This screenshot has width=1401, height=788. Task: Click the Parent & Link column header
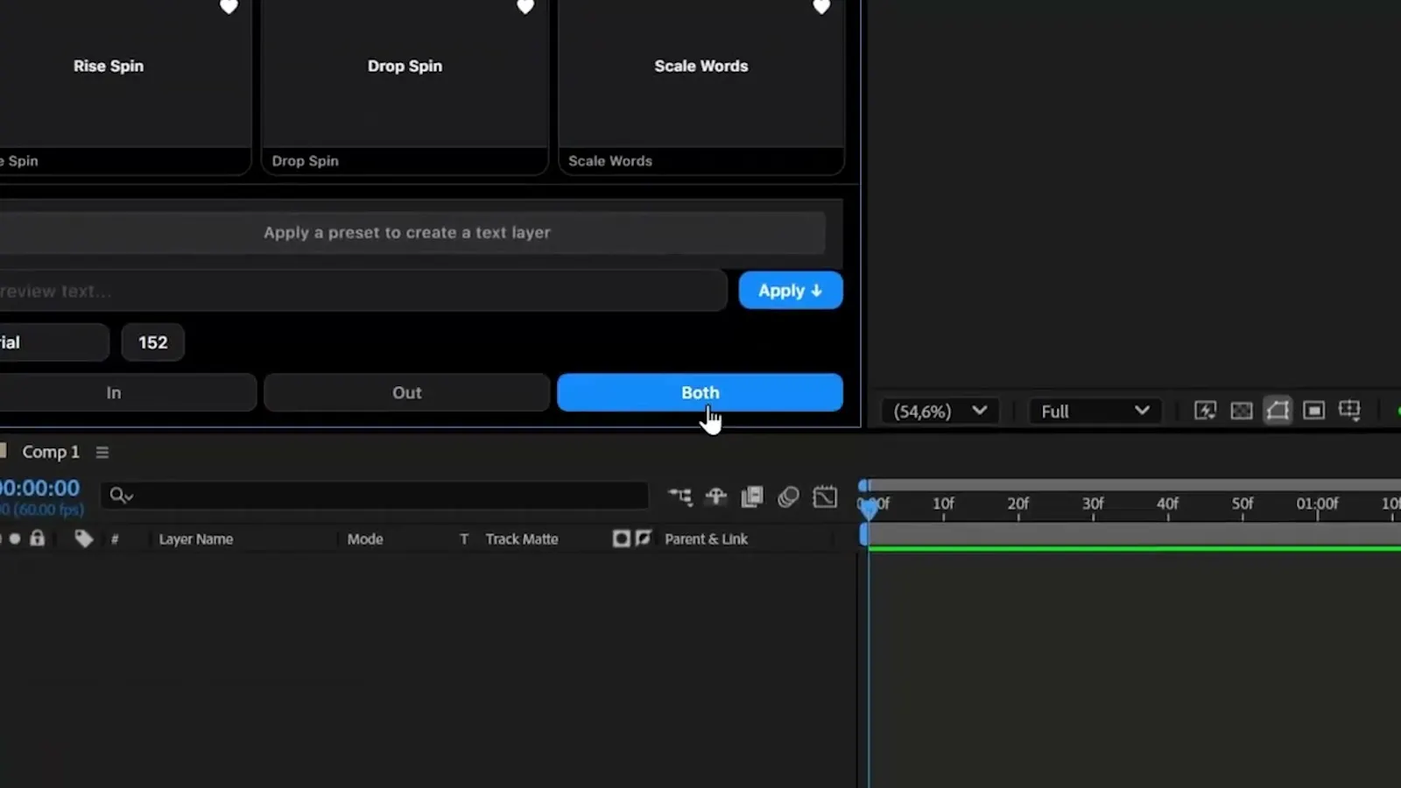706,539
